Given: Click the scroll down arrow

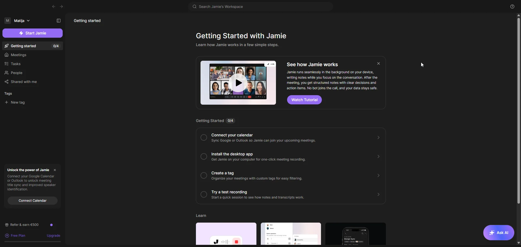Looking at the screenshot, I should [519, 243].
